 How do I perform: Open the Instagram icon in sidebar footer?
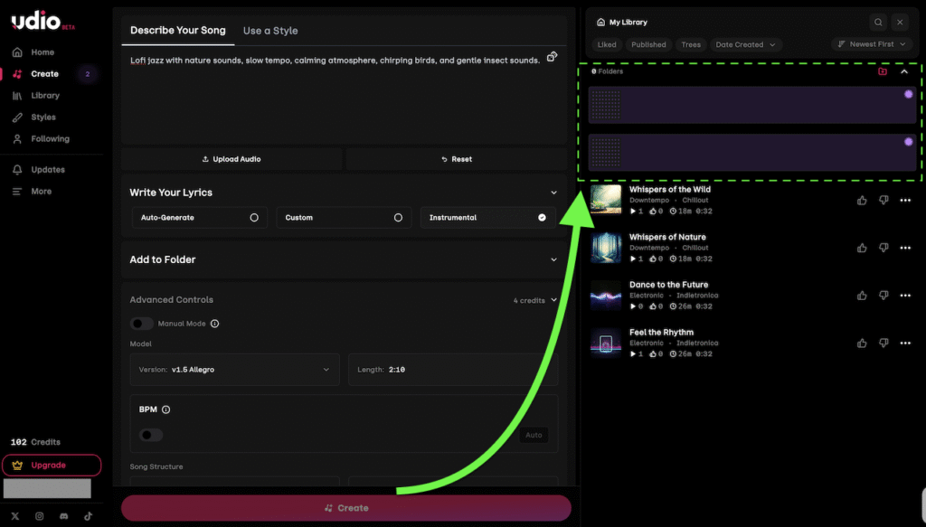pos(40,516)
